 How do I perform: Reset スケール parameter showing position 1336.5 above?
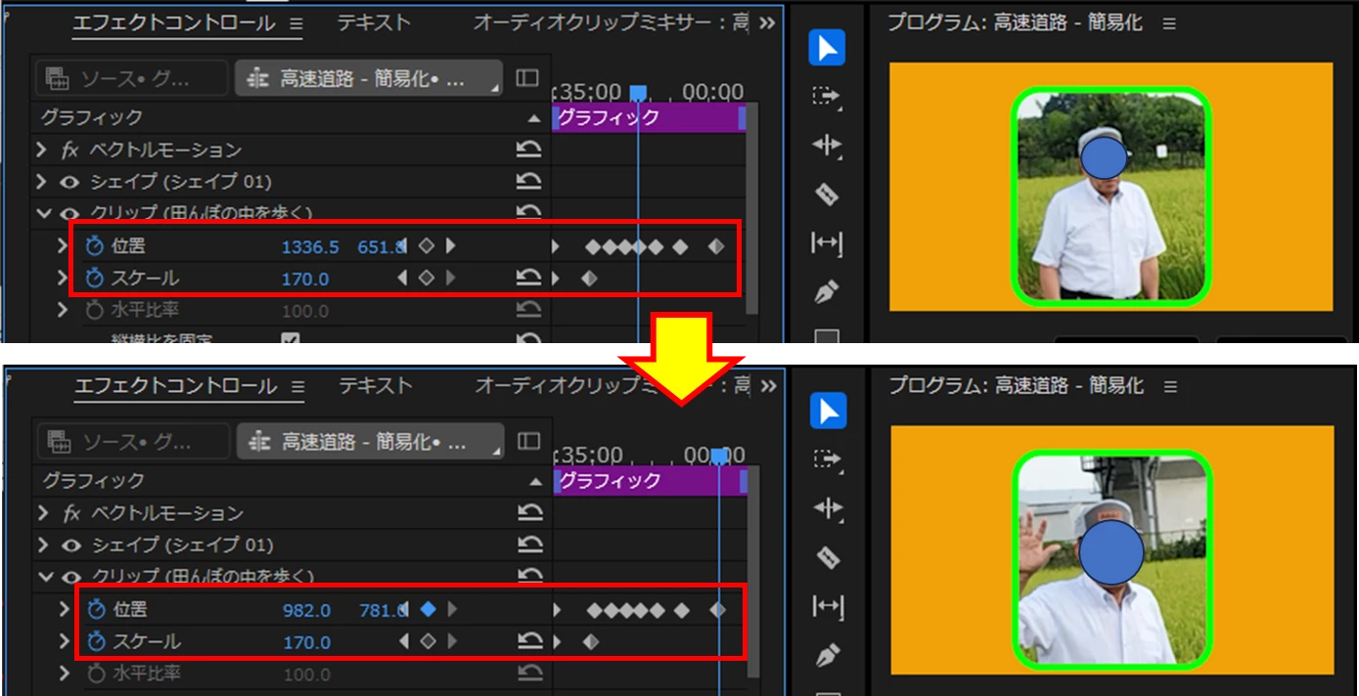pyautogui.click(x=528, y=279)
